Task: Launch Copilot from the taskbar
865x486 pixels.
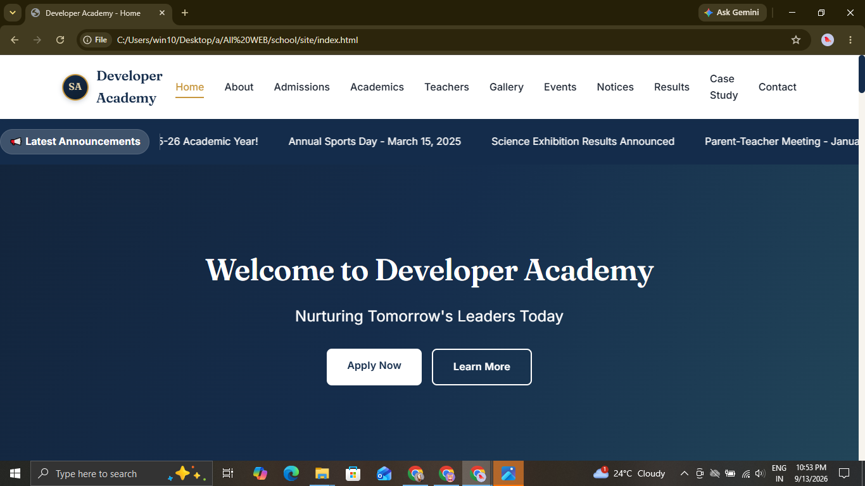Action: pyautogui.click(x=260, y=473)
